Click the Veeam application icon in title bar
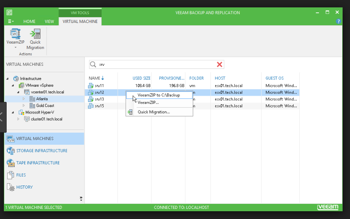 pos(9,12)
